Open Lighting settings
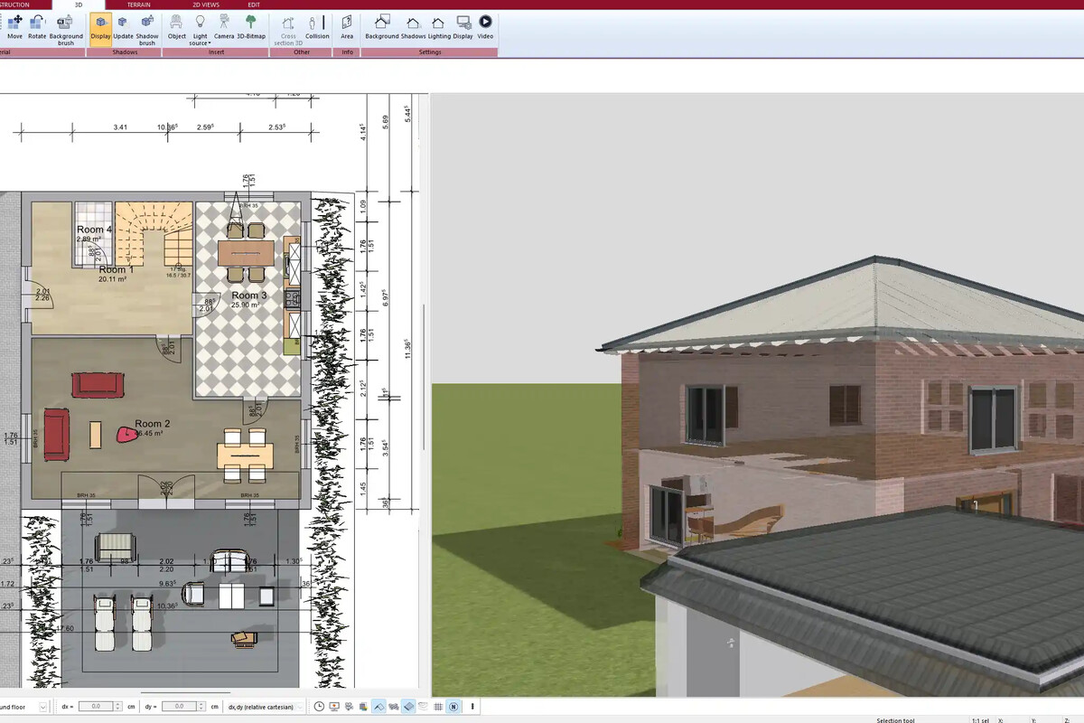This screenshot has height=723, width=1084. click(x=437, y=25)
